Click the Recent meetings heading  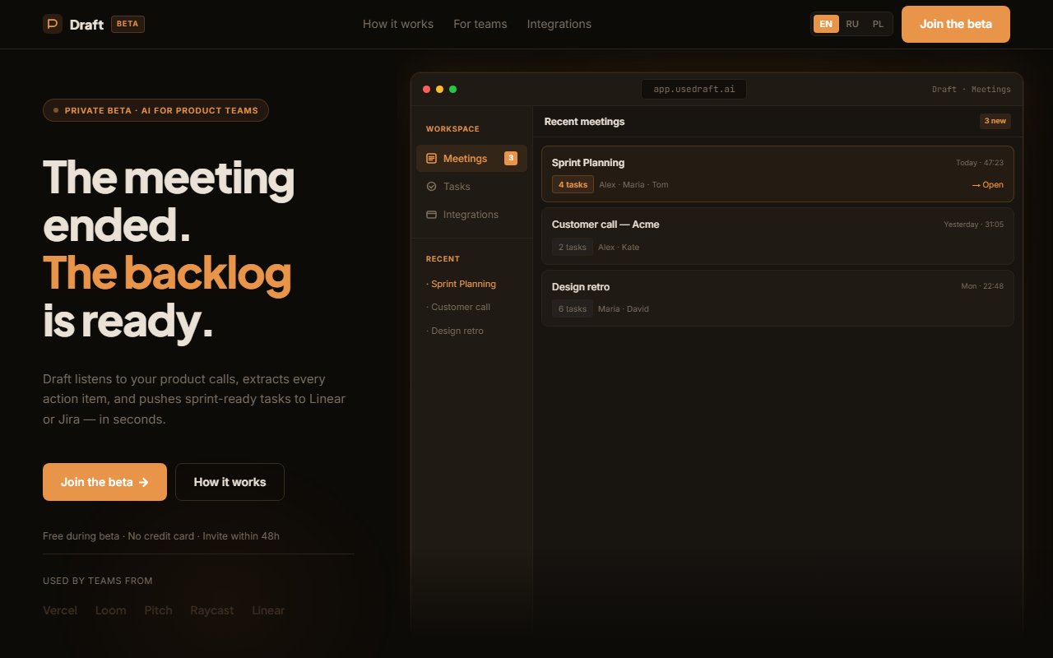click(x=584, y=122)
